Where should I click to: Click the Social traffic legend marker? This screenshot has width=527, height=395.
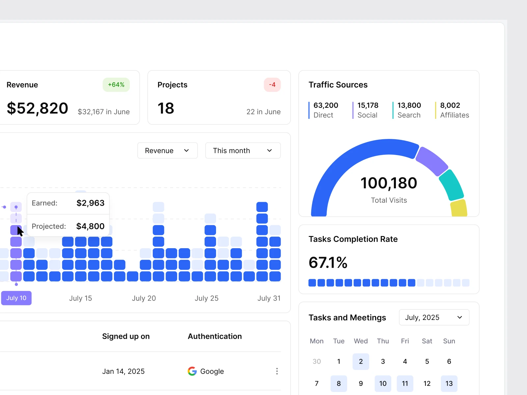pos(353,110)
